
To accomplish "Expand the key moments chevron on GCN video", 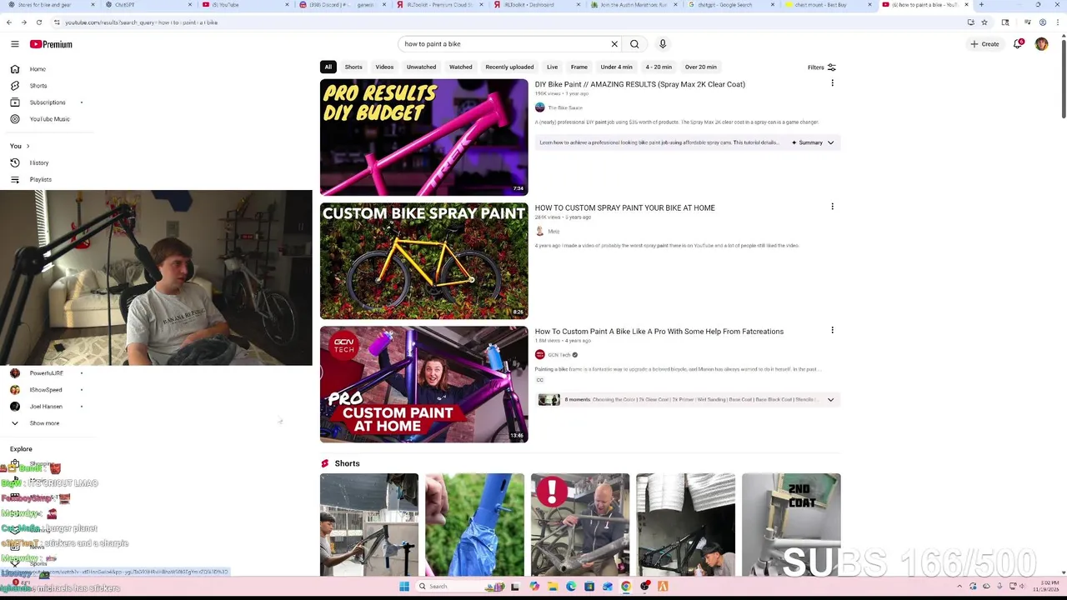I will (830, 400).
